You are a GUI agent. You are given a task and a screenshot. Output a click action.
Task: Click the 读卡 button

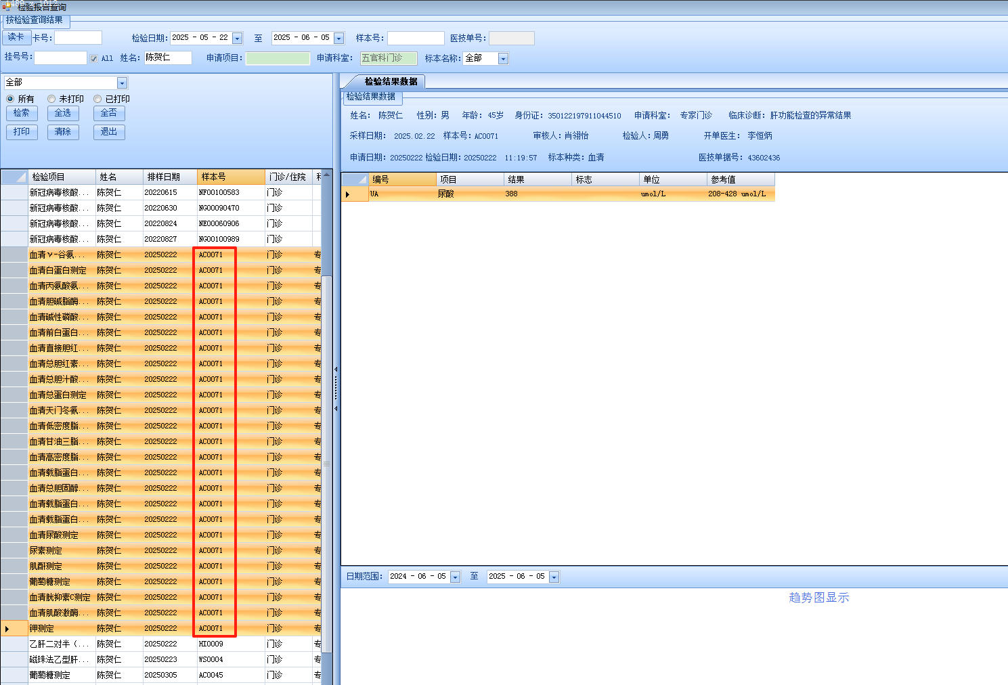[16, 37]
